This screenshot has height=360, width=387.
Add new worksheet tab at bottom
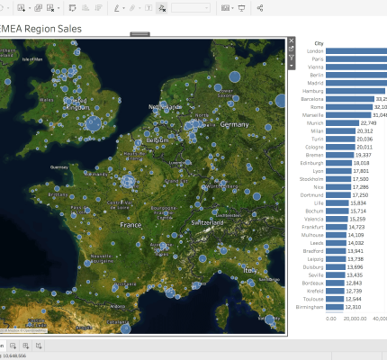pos(13,346)
